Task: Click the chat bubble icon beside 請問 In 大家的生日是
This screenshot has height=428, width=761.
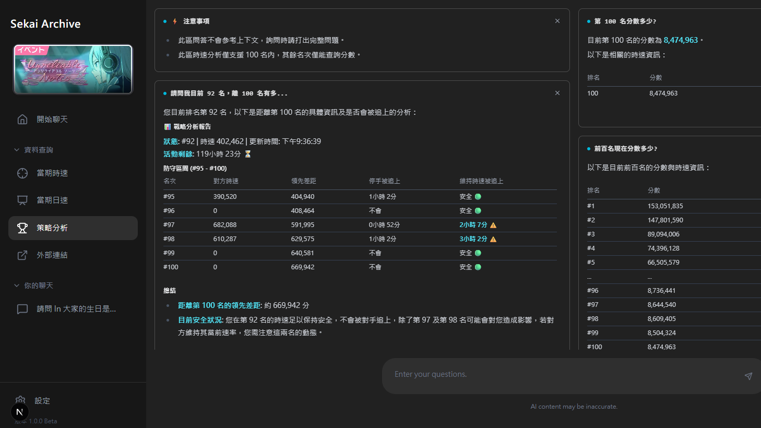Action: pos(22,309)
